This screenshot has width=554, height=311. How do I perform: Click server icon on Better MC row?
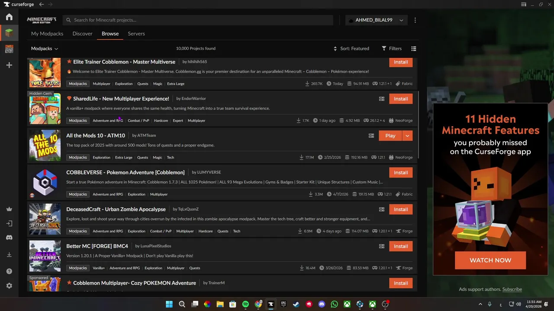[x=382, y=246]
